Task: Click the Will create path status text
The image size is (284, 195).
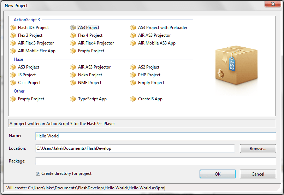Action: point(86,188)
